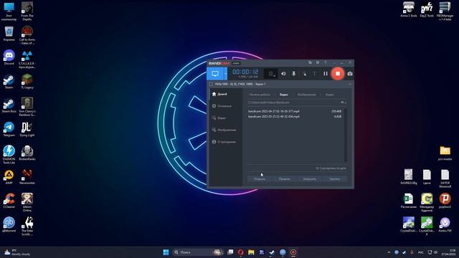Toggle the microphone icon in Bandicam toolbar
The image size is (459, 258).
293,74
